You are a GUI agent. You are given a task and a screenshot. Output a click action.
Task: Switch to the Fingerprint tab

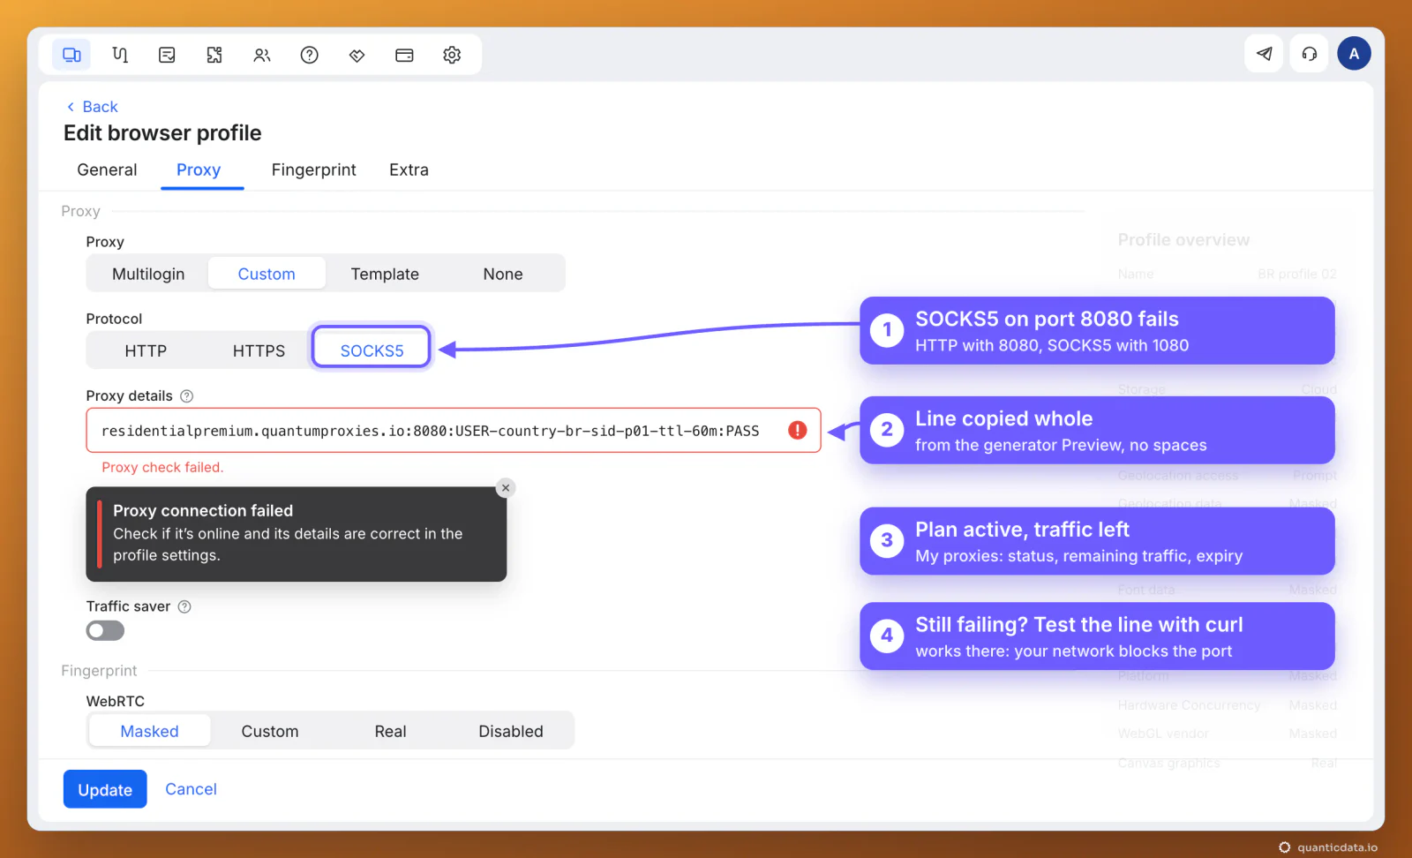click(313, 169)
